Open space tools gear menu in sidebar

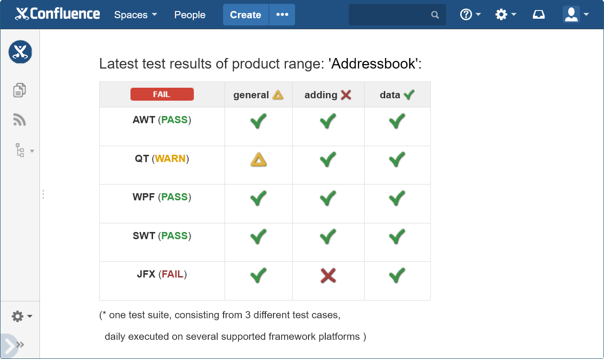pyautogui.click(x=22, y=316)
